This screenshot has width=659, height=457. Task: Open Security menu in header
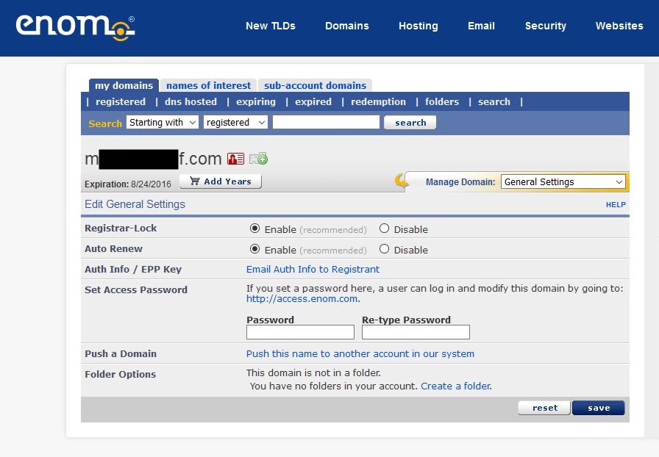tap(546, 26)
